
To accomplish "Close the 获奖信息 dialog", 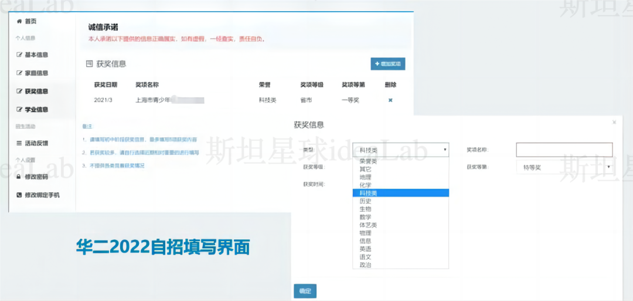I will [x=614, y=122].
